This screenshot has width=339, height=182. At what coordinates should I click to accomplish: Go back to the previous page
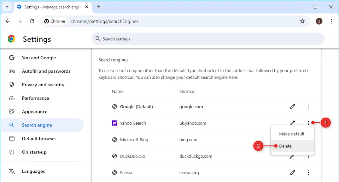8,21
